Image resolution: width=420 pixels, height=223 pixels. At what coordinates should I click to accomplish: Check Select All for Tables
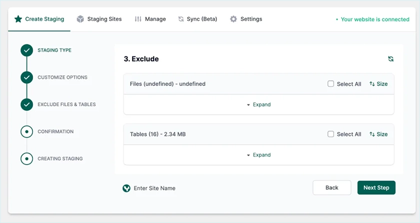tap(331, 134)
